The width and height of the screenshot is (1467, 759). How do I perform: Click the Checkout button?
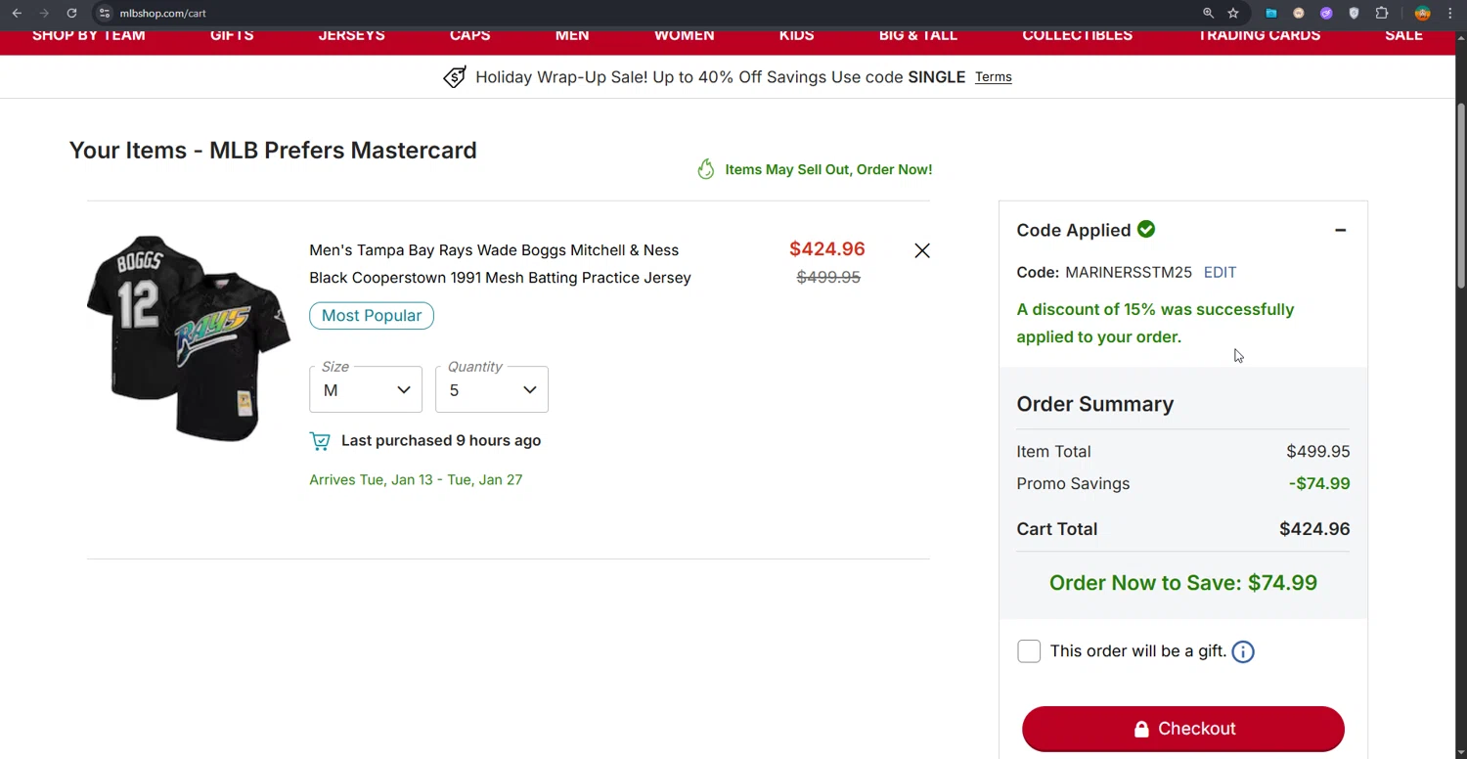tap(1182, 729)
